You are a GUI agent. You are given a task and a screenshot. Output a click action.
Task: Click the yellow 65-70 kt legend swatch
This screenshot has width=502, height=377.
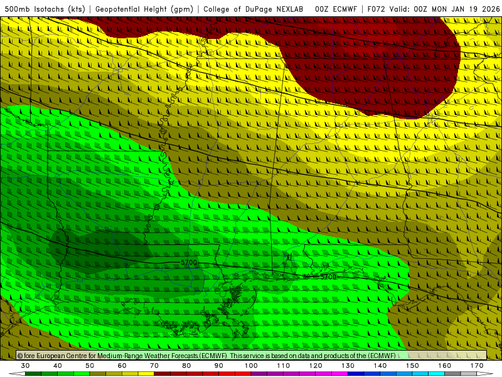pos(146,374)
